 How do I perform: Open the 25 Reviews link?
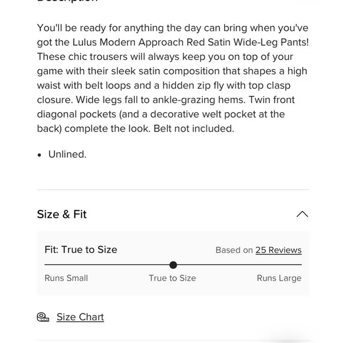pos(278,250)
